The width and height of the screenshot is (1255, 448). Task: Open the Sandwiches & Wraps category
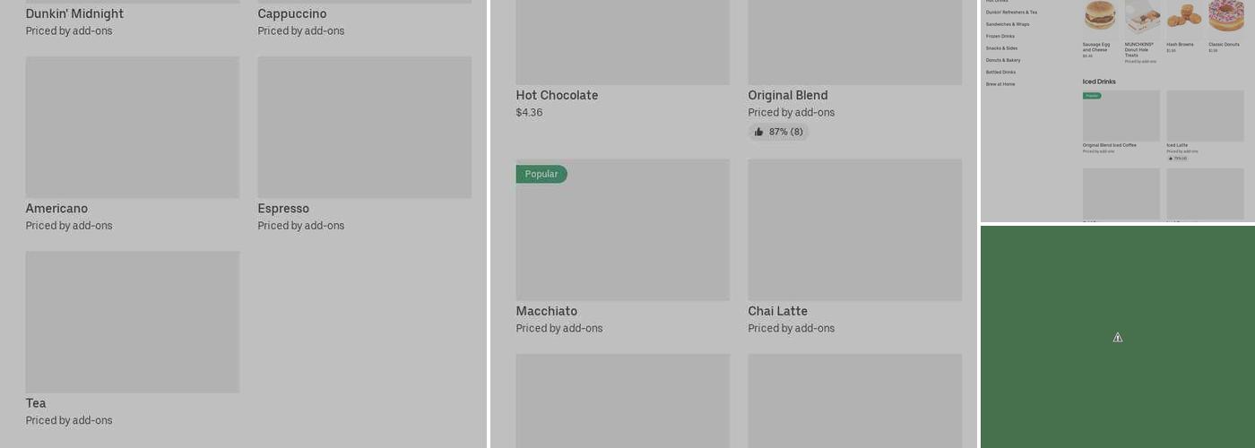(1008, 24)
